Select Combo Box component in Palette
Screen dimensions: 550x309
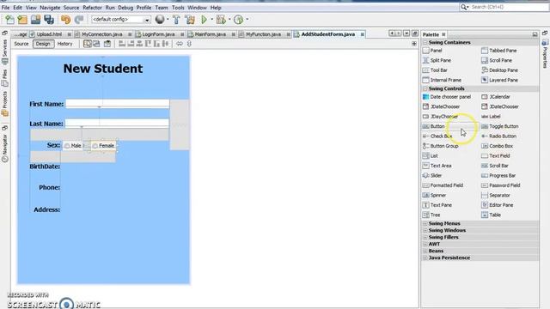[497, 146]
